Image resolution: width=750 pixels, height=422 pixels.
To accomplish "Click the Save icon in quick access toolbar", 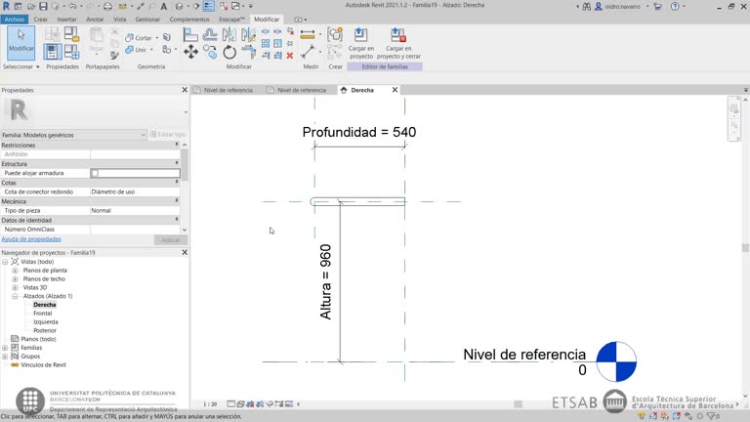I will pos(43,7).
